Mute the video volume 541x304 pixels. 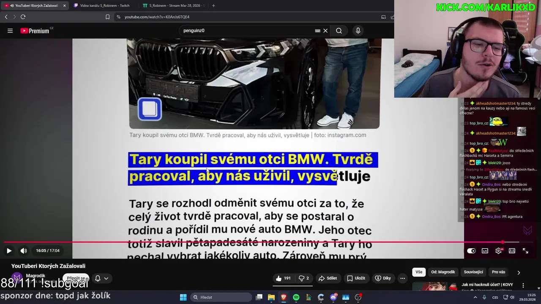pyautogui.click(x=24, y=251)
